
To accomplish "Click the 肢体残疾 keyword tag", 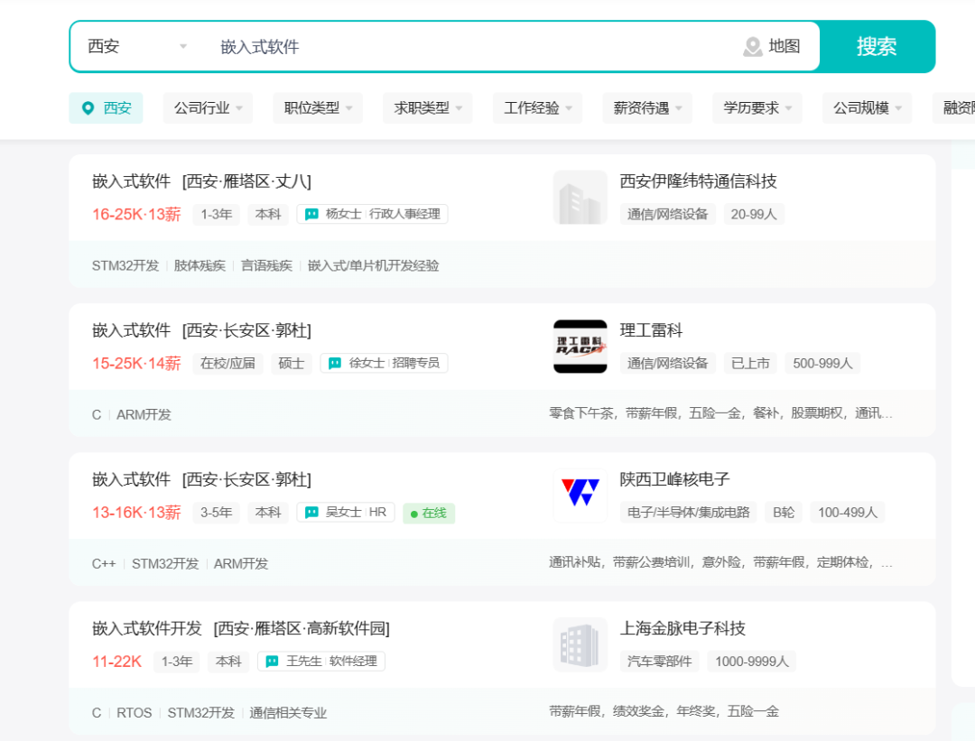I will click(x=200, y=266).
